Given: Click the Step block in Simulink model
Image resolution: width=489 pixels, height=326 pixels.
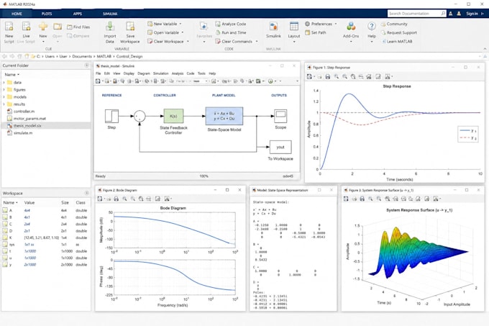Looking at the screenshot, I should pyautogui.click(x=111, y=116).
